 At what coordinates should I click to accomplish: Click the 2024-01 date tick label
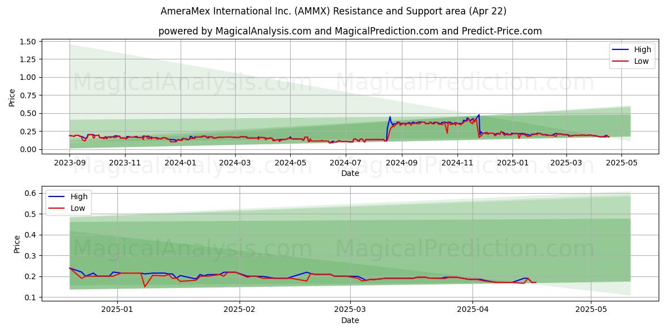tap(181, 163)
